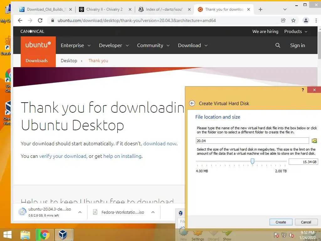Open the Windows Start button
321x241 pixels.
tap(8, 235)
